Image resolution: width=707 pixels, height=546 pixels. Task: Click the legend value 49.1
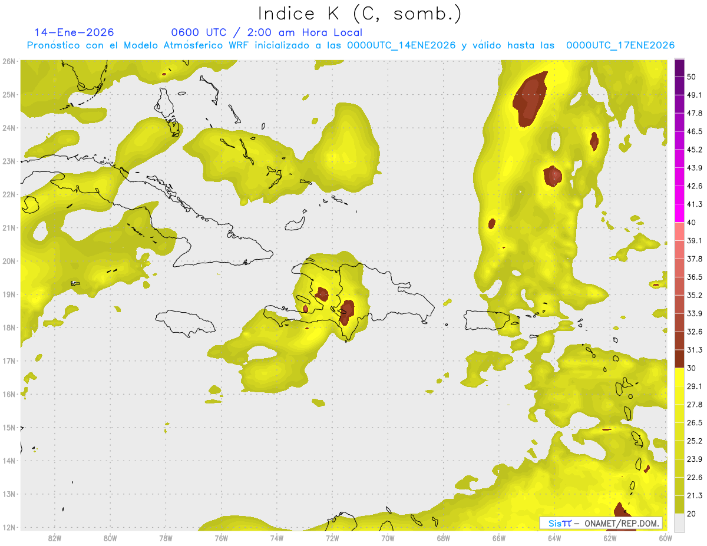695,95
